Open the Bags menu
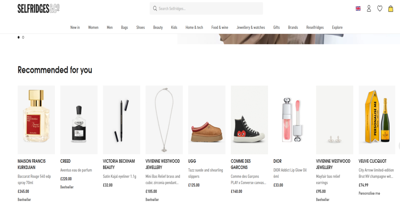The width and height of the screenshot is (400, 222). coord(124,27)
